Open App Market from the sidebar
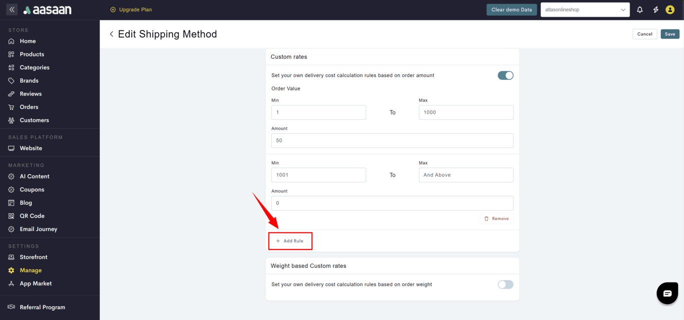The width and height of the screenshot is (684, 320). point(36,283)
